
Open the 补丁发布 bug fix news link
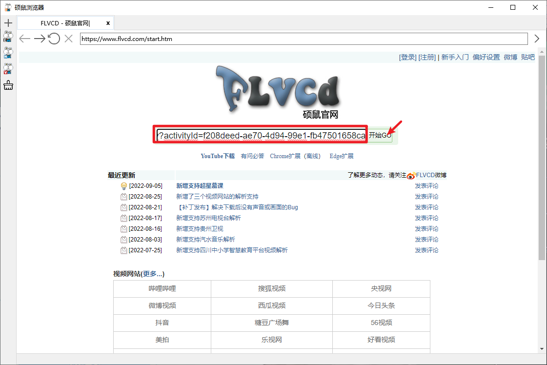pos(237,207)
